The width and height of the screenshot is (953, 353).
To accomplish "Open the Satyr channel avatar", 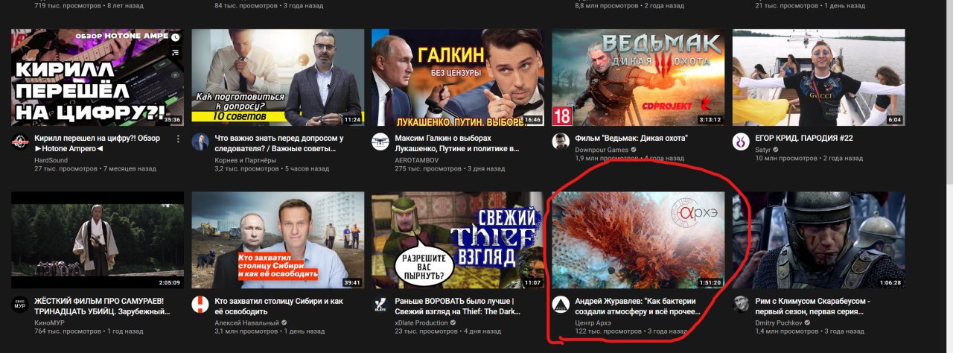I will coord(741,142).
